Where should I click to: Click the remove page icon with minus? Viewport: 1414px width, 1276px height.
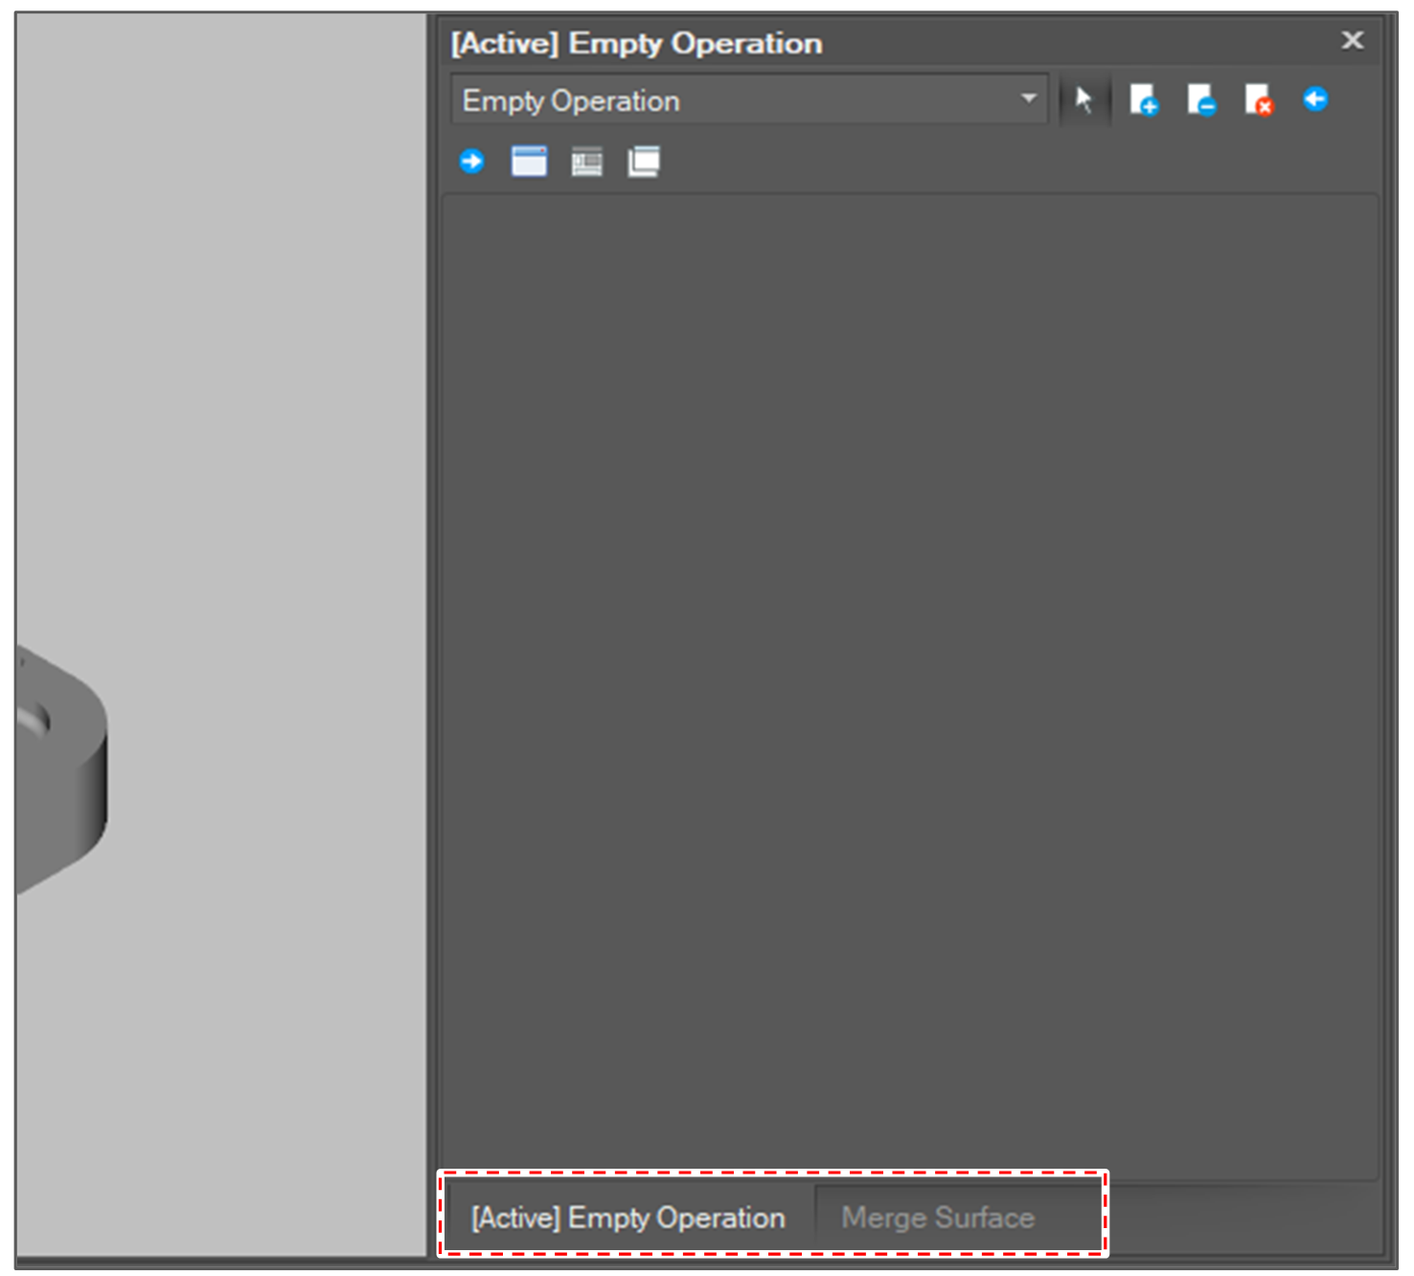[1200, 100]
